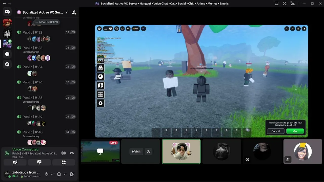Select the LIVE stream preview thumbnail
Screen dimensions: 324x182
100,151
